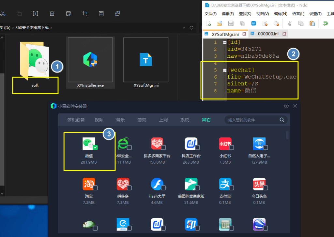334x237 pixels.
Task: Click the Copy icon in Ndd toolbar
Action: pos(301,23)
